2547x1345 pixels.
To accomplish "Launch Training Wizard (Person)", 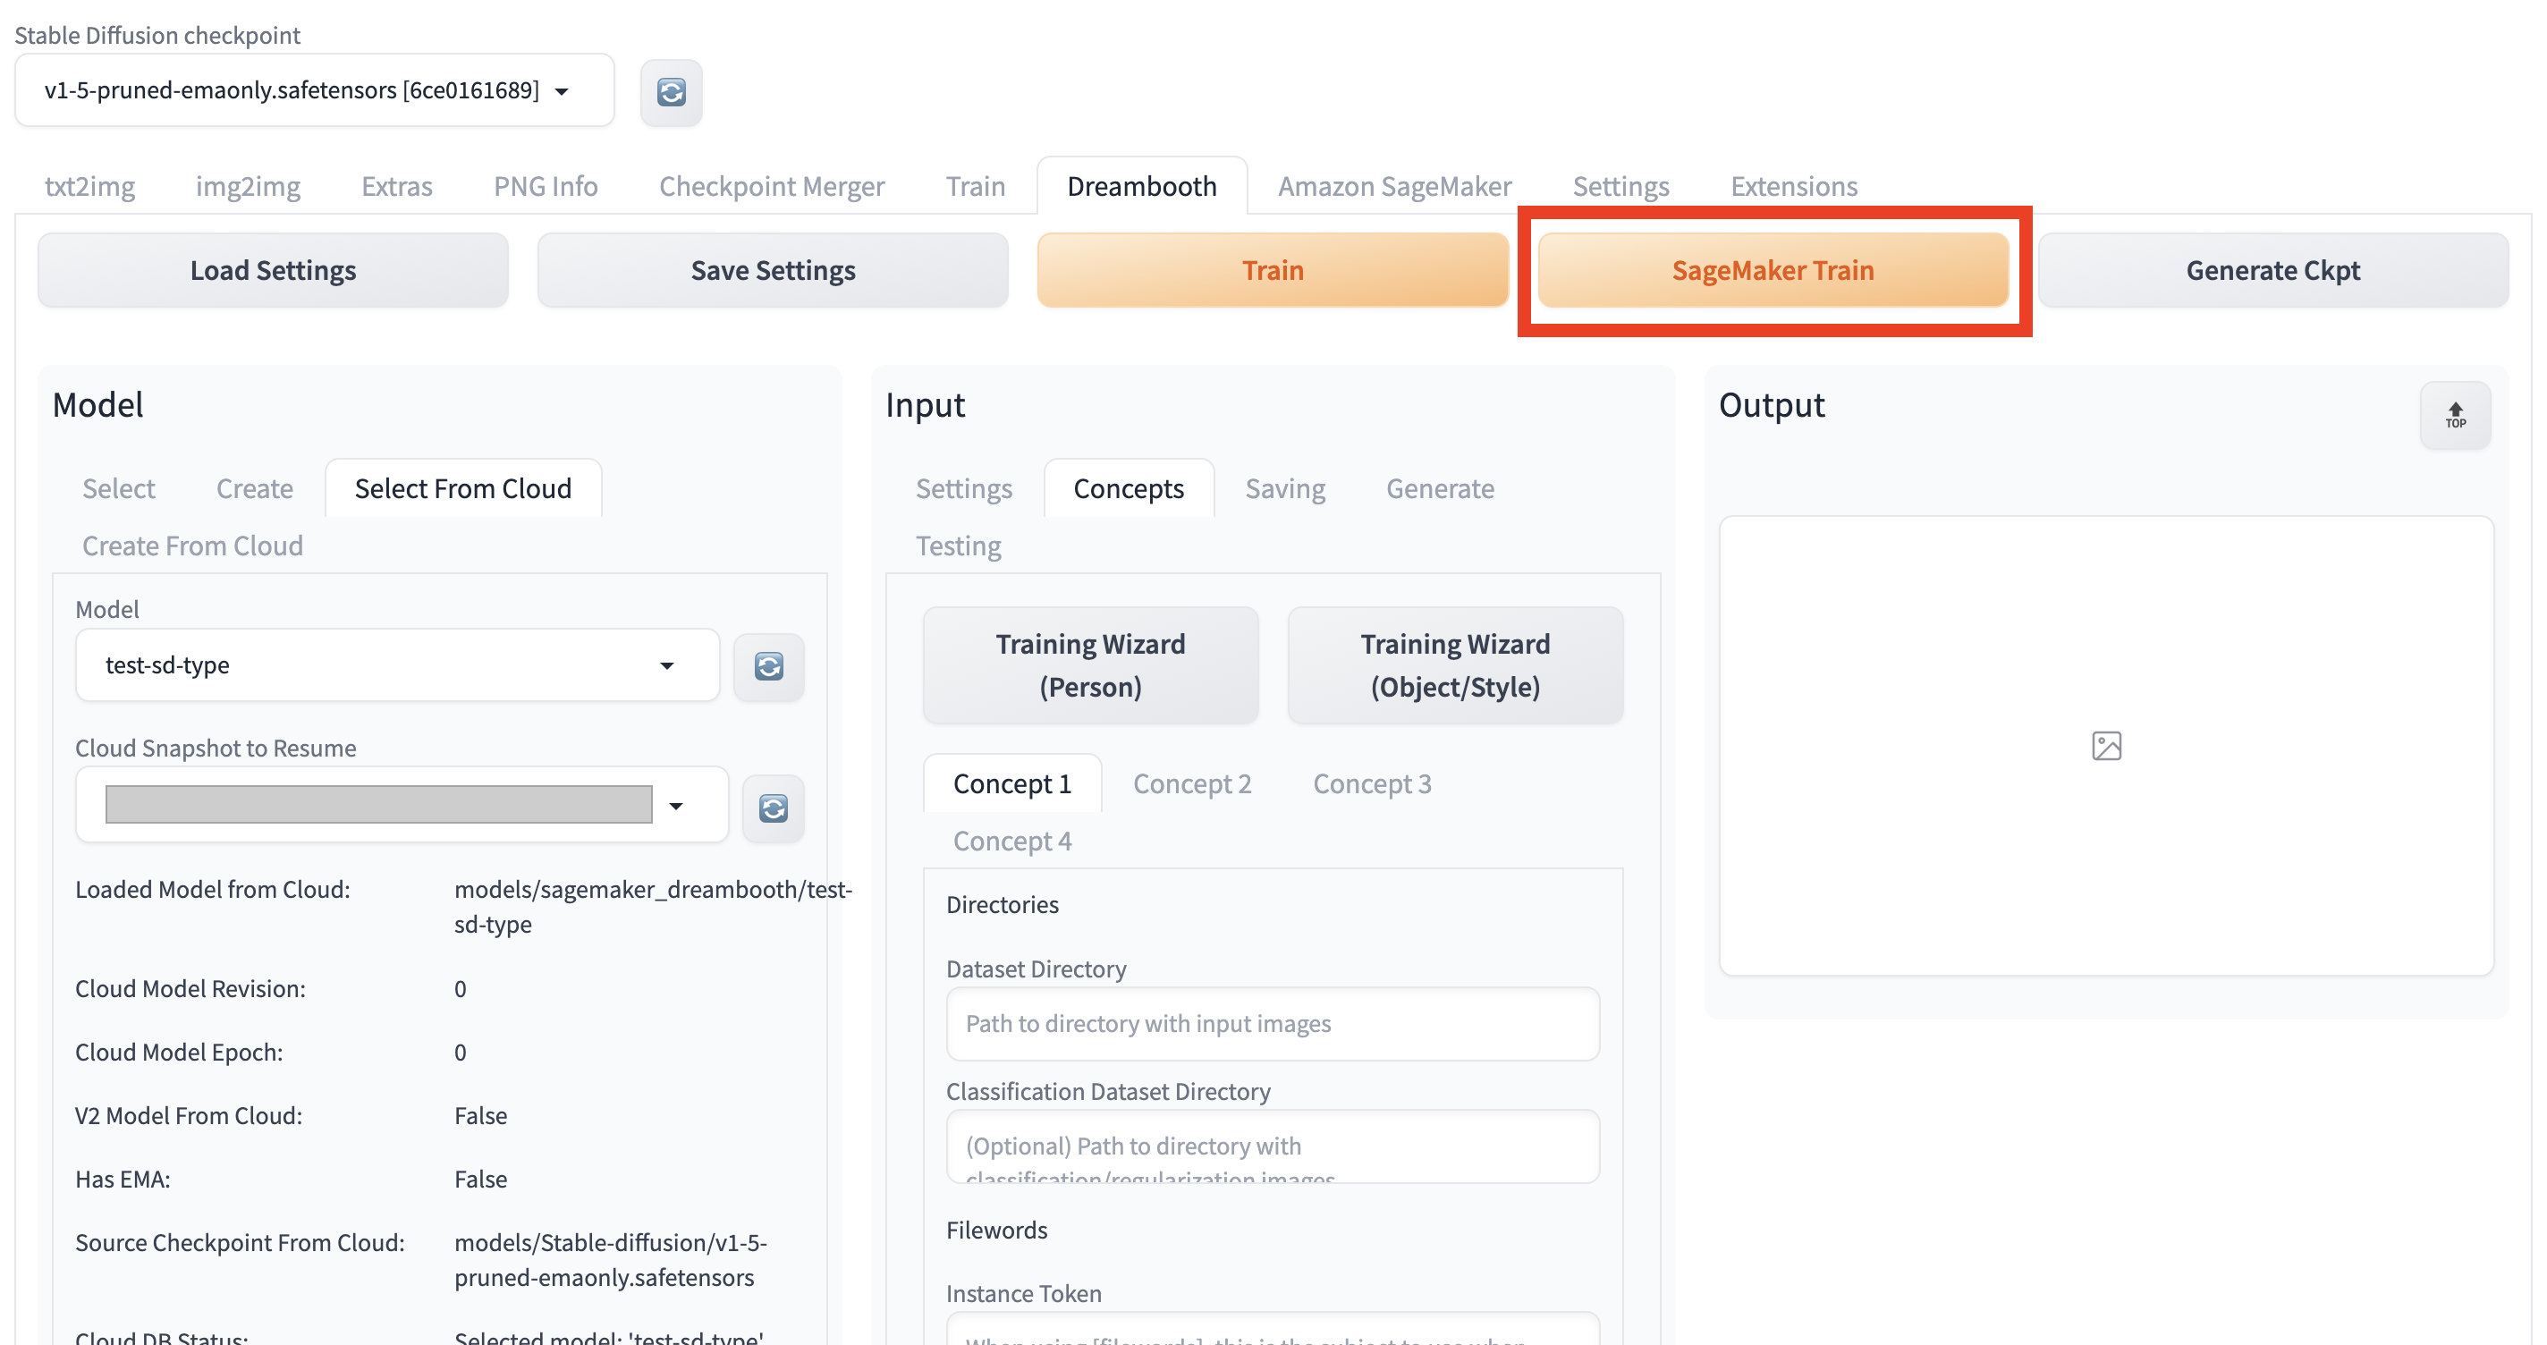I will pyautogui.click(x=1089, y=664).
